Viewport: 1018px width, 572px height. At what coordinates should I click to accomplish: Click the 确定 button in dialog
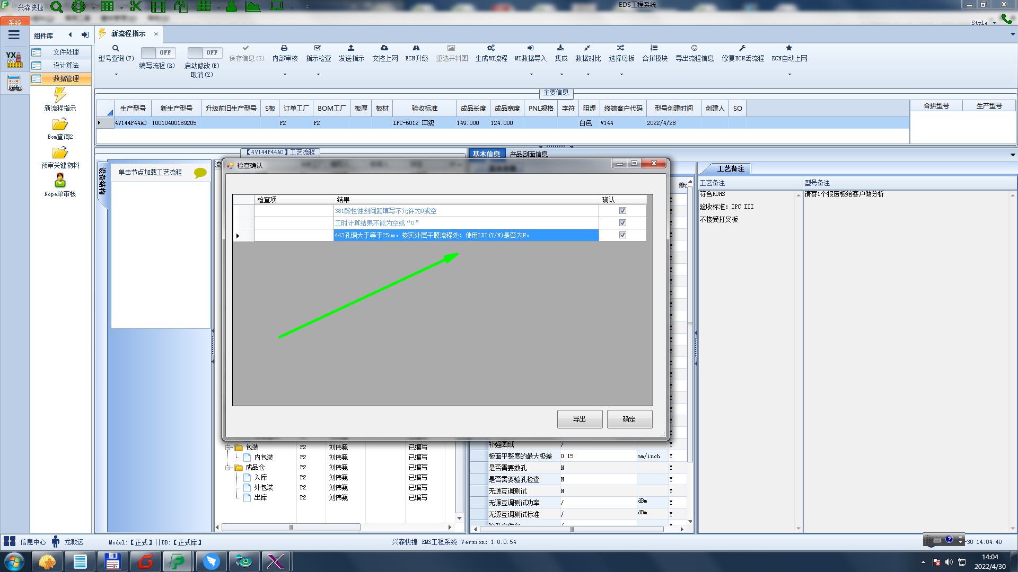[629, 419]
